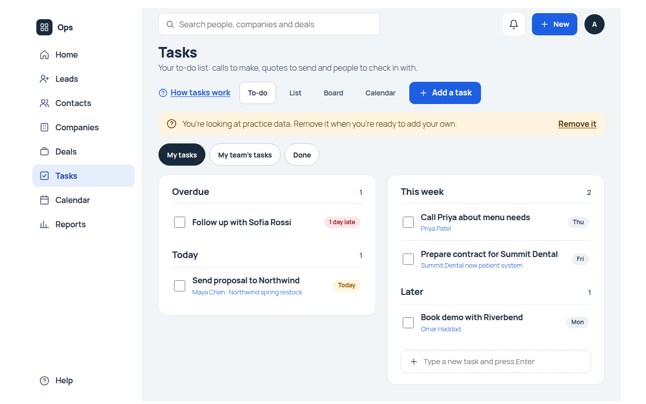Open the Maya Chen contact link
The height and width of the screenshot is (404, 646).
pyautogui.click(x=208, y=292)
